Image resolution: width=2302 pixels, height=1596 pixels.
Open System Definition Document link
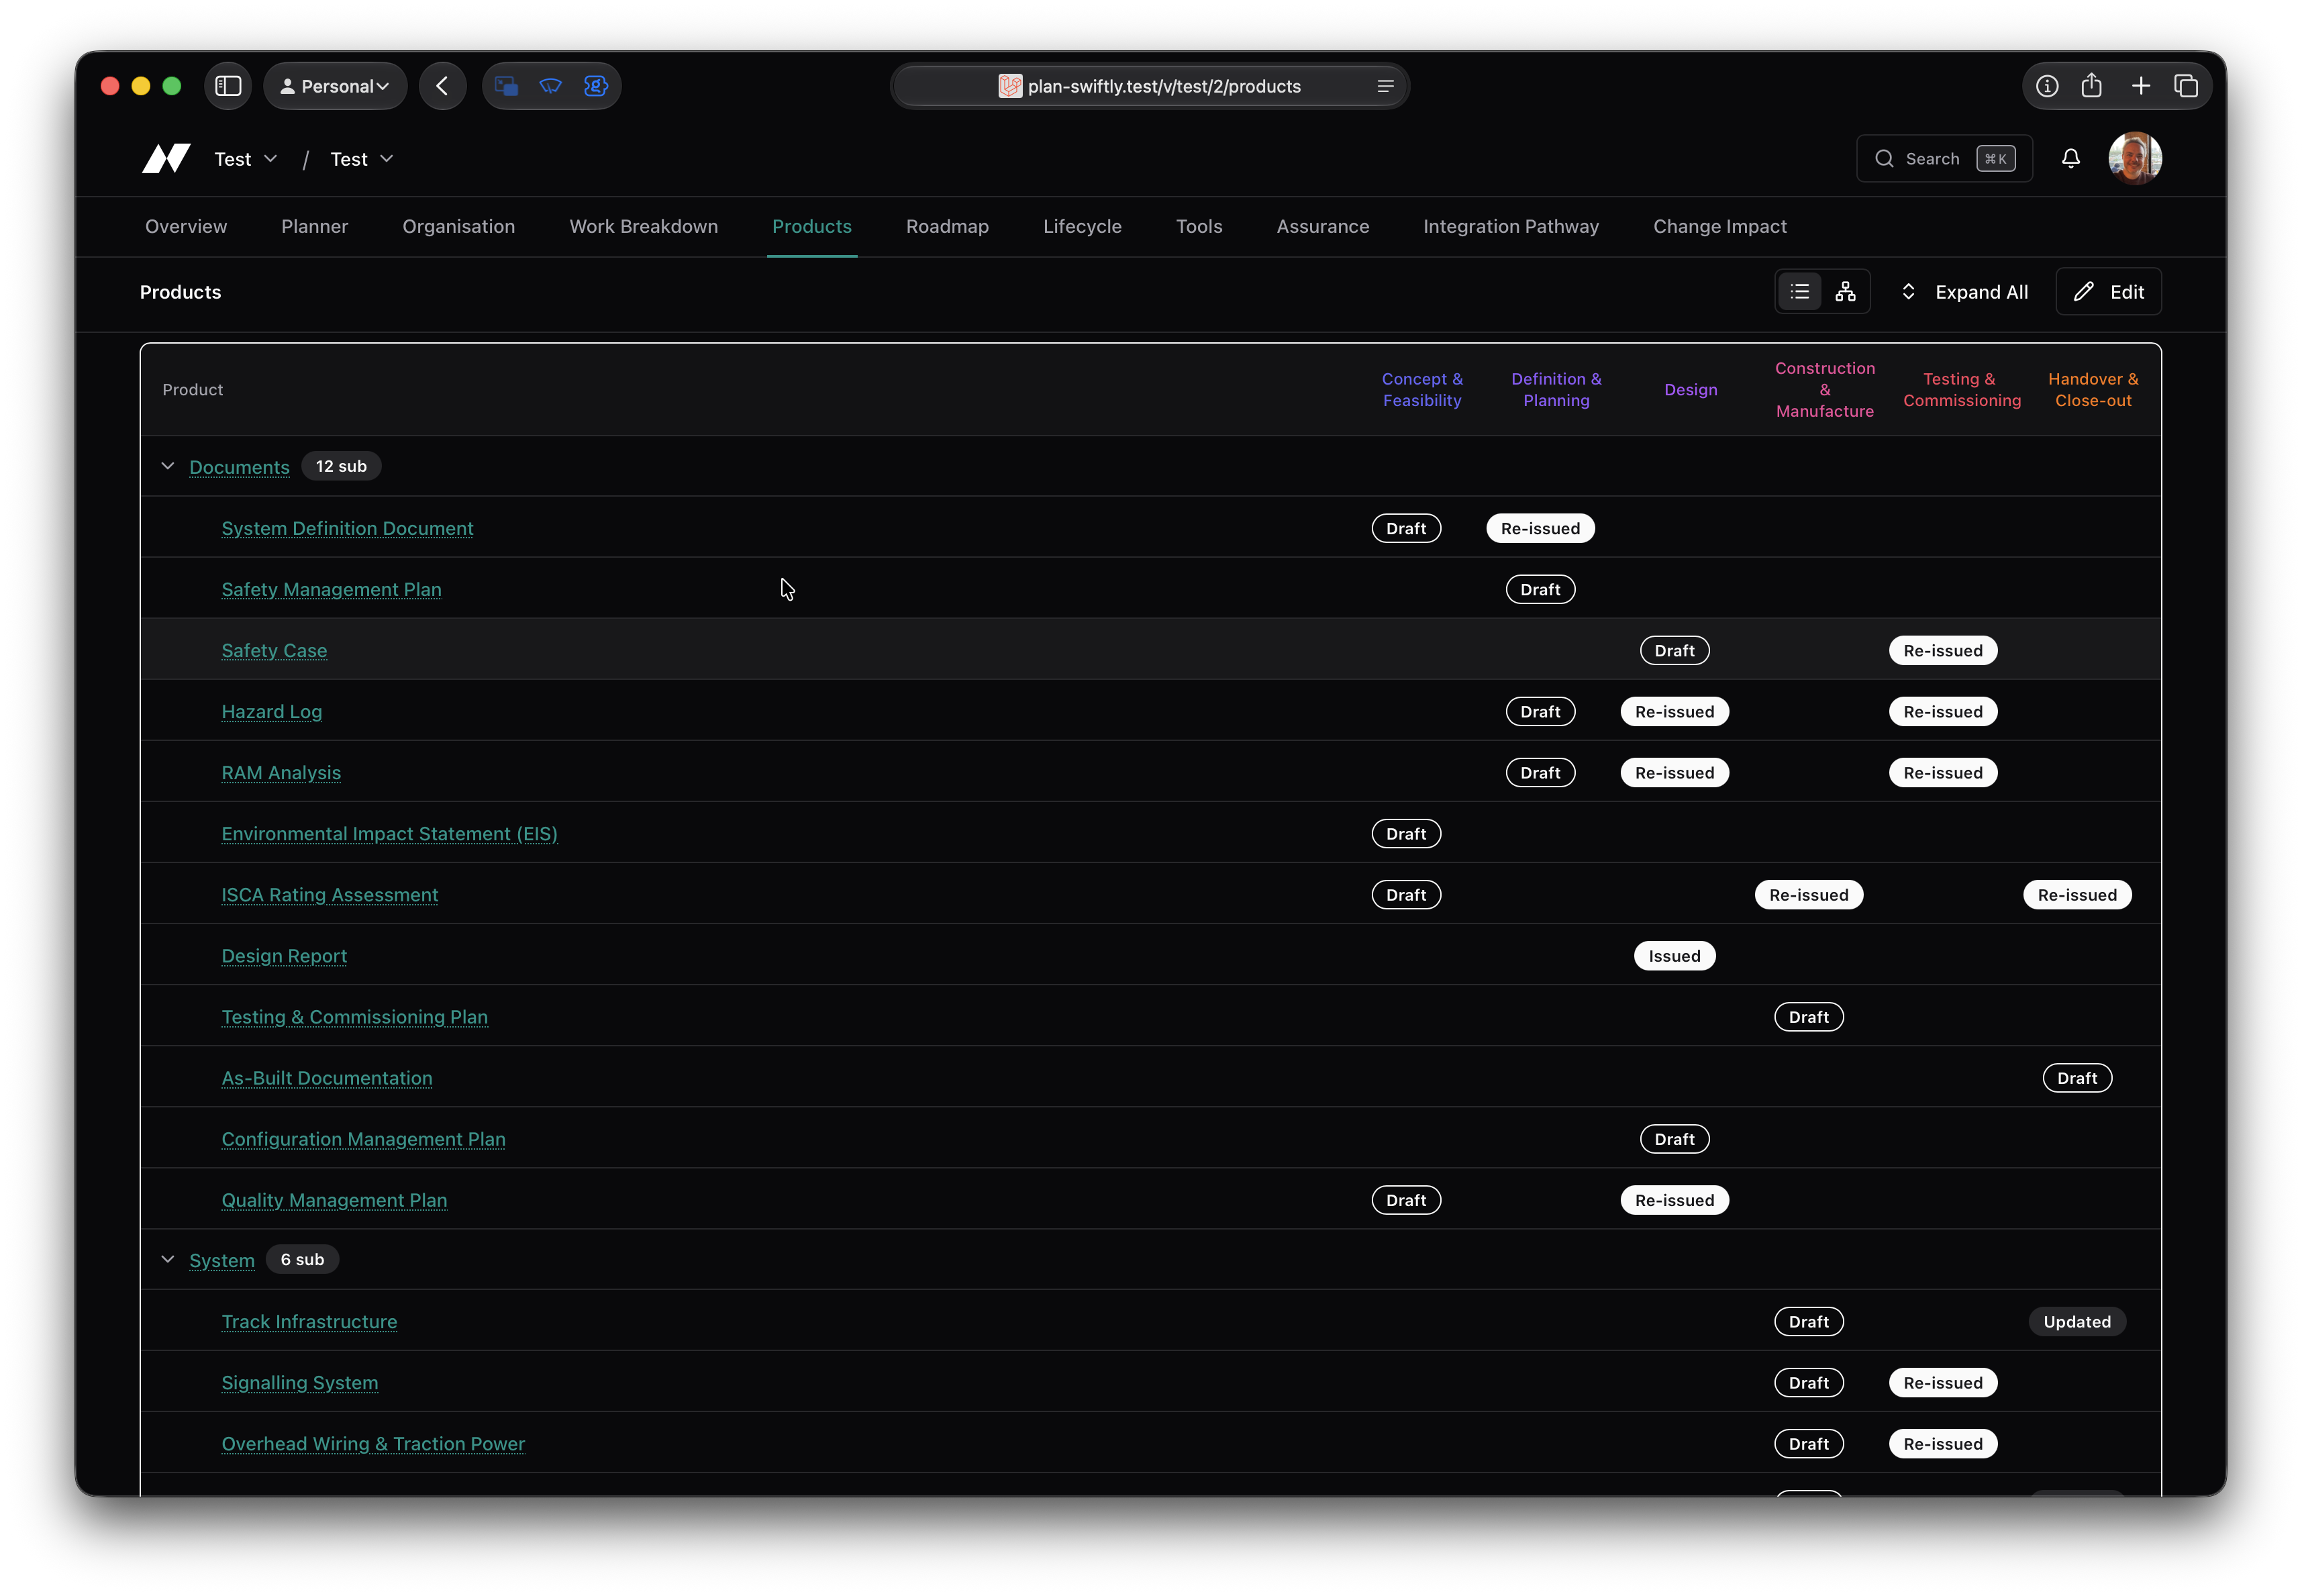pos(347,528)
